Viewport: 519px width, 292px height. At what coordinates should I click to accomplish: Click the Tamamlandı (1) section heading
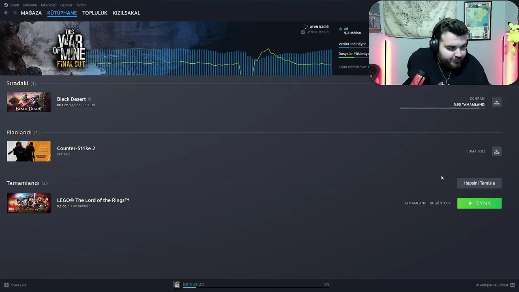[x=27, y=183]
